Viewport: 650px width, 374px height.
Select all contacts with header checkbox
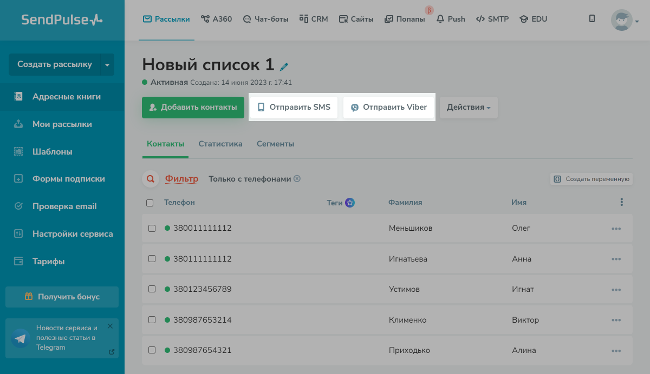tap(150, 203)
